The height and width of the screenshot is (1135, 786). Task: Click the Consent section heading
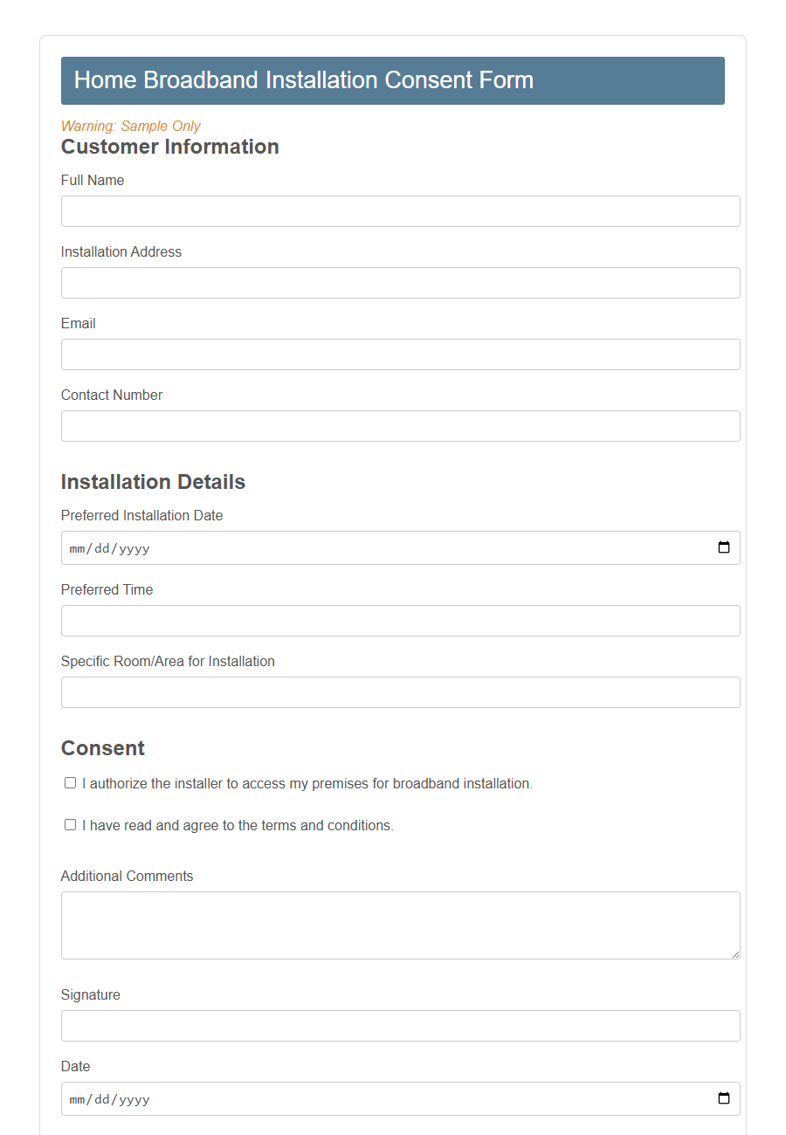pos(102,748)
